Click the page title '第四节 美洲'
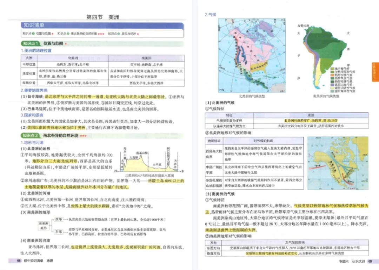Viewport: 379px width, 270px height. [103, 17]
